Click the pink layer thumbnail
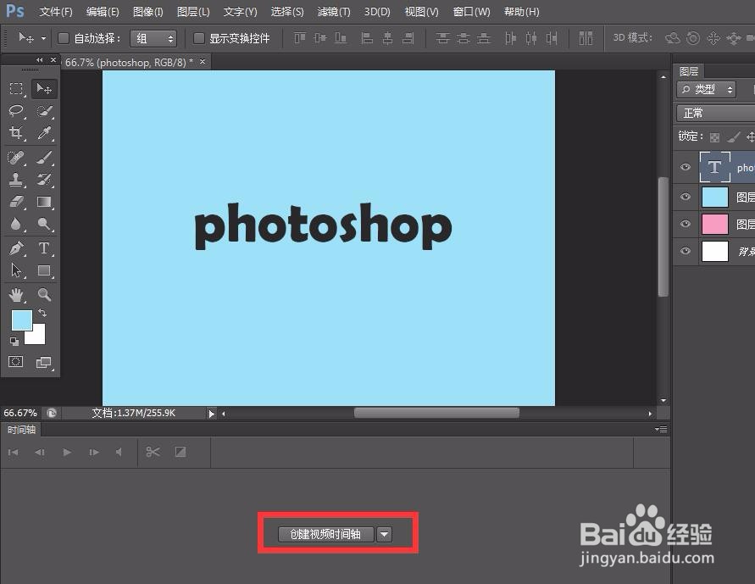Image resolution: width=755 pixels, height=584 pixels. 715,224
